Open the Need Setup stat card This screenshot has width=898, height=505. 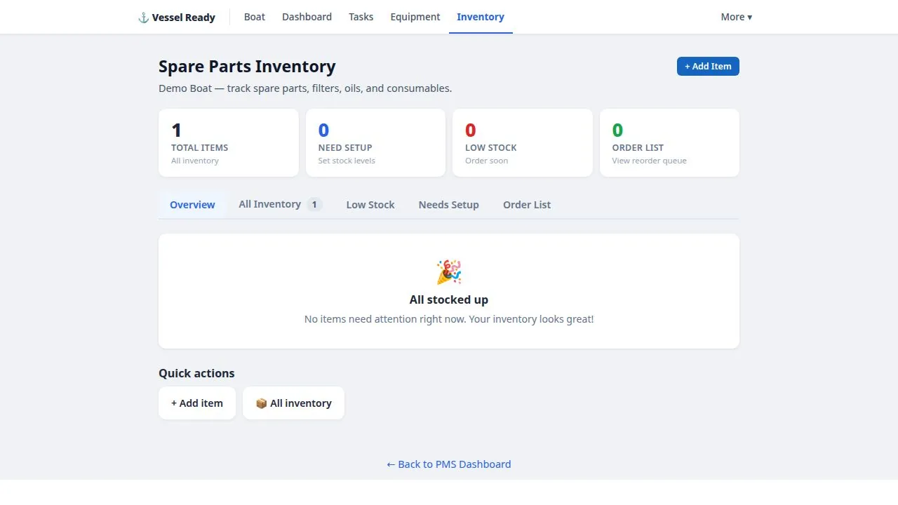(375, 142)
